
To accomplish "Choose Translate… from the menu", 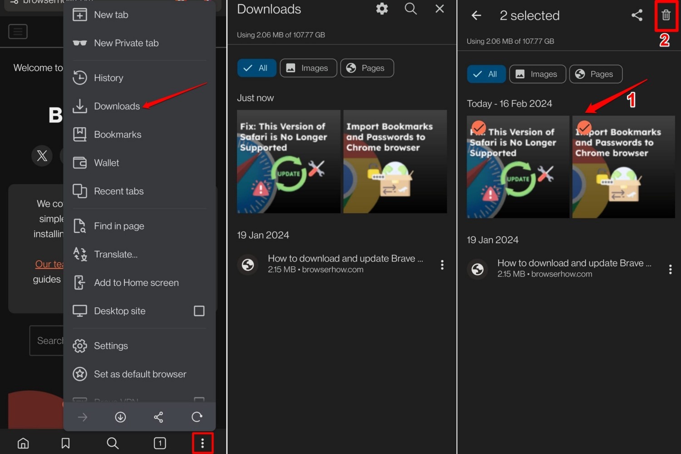I will (x=139, y=254).
